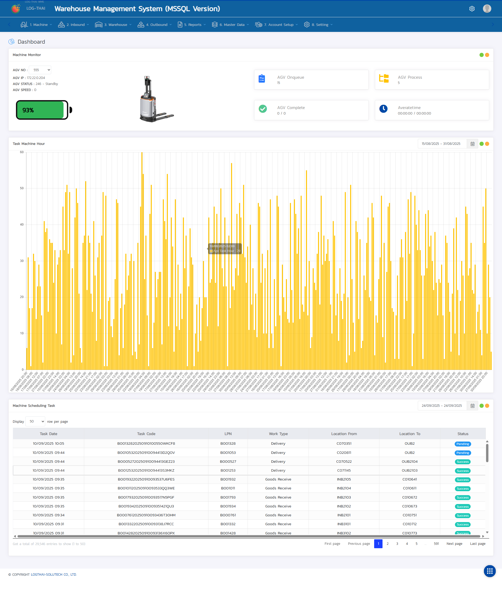The image size is (502, 595).
Task: Click green dot on Machine Scheduling Task panel
Action: click(x=481, y=406)
